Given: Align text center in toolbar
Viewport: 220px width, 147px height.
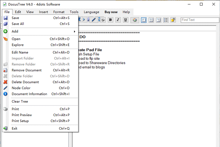Looking at the screenshot, I should coord(151,20).
